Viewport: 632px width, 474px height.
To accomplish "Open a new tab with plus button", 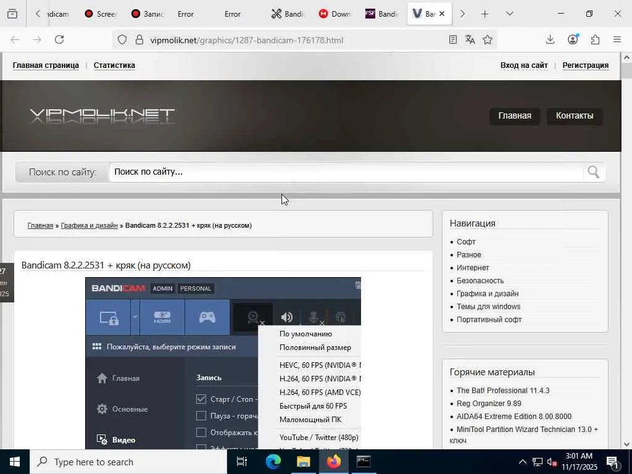I will coord(485,14).
